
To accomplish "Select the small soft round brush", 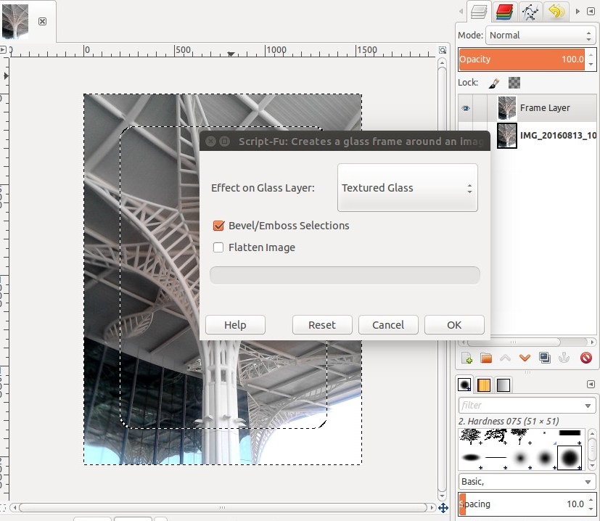I will (520, 457).
